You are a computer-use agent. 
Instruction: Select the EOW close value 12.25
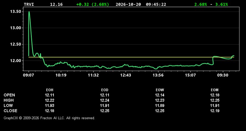[160, 111]
